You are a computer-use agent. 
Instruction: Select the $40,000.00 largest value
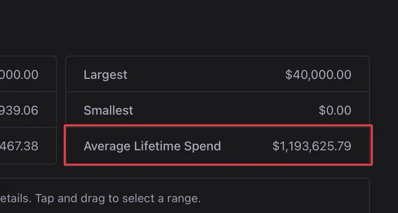pos(318,75)
